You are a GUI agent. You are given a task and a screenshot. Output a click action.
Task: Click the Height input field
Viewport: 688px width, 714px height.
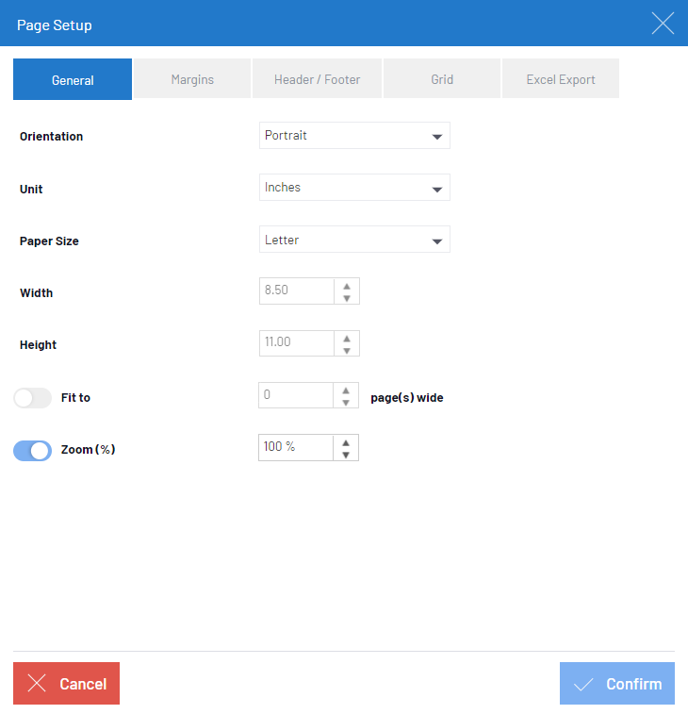(x=297, y=343)
